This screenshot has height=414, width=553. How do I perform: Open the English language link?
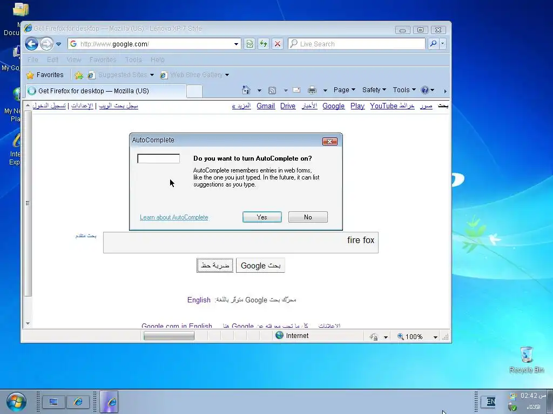click(199, 300)
